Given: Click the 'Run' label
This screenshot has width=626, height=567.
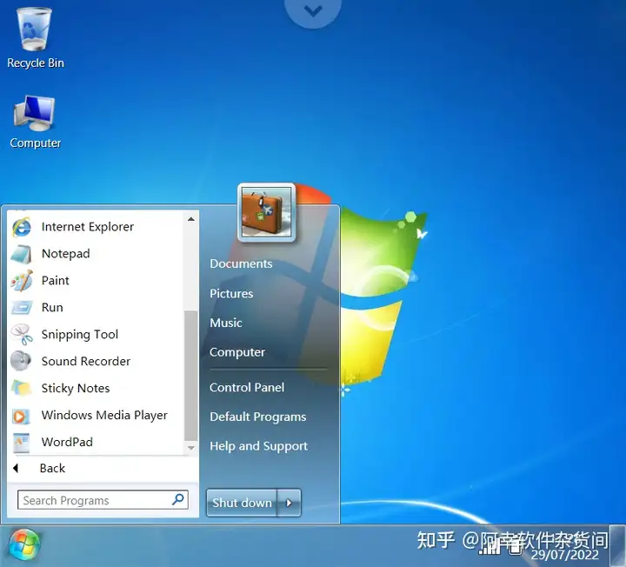Looking at the screenshot, I should coord(52,308).
